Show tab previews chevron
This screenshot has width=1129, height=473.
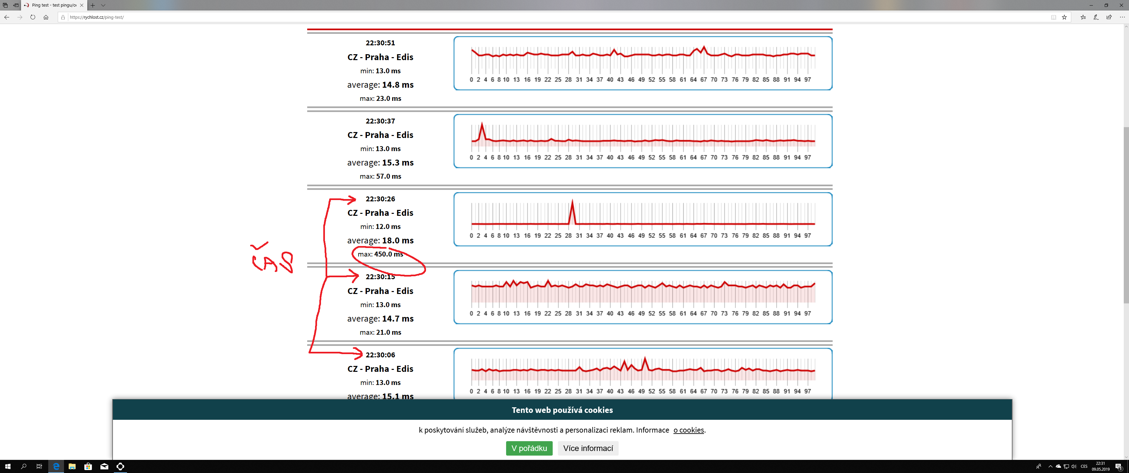point(103,5)
